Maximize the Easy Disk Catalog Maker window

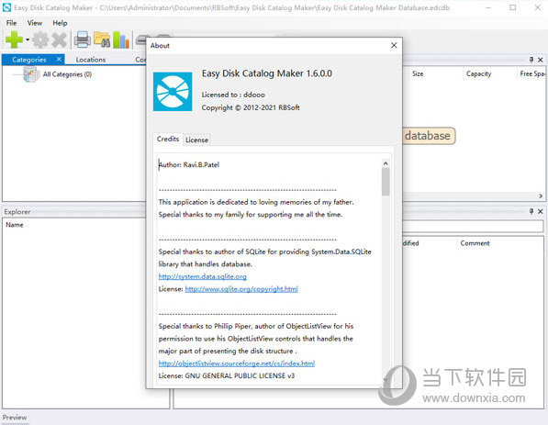point(513,7)
